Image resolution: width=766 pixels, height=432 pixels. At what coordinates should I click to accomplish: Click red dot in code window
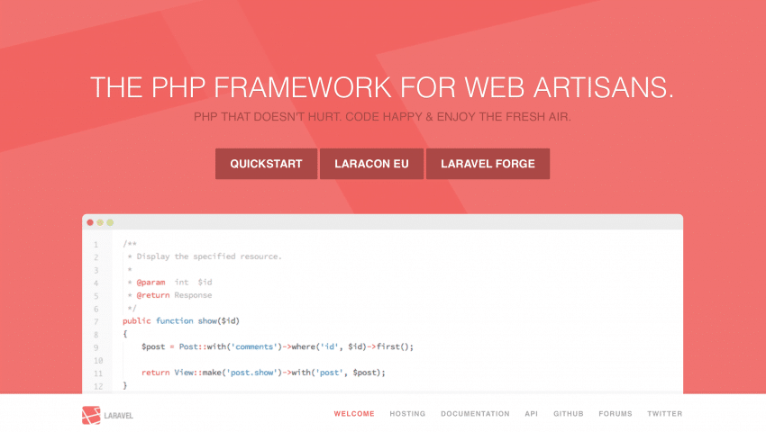point(90,222)
